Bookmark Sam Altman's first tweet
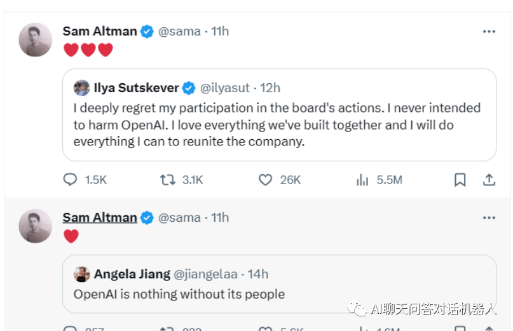 click(460, 180)
